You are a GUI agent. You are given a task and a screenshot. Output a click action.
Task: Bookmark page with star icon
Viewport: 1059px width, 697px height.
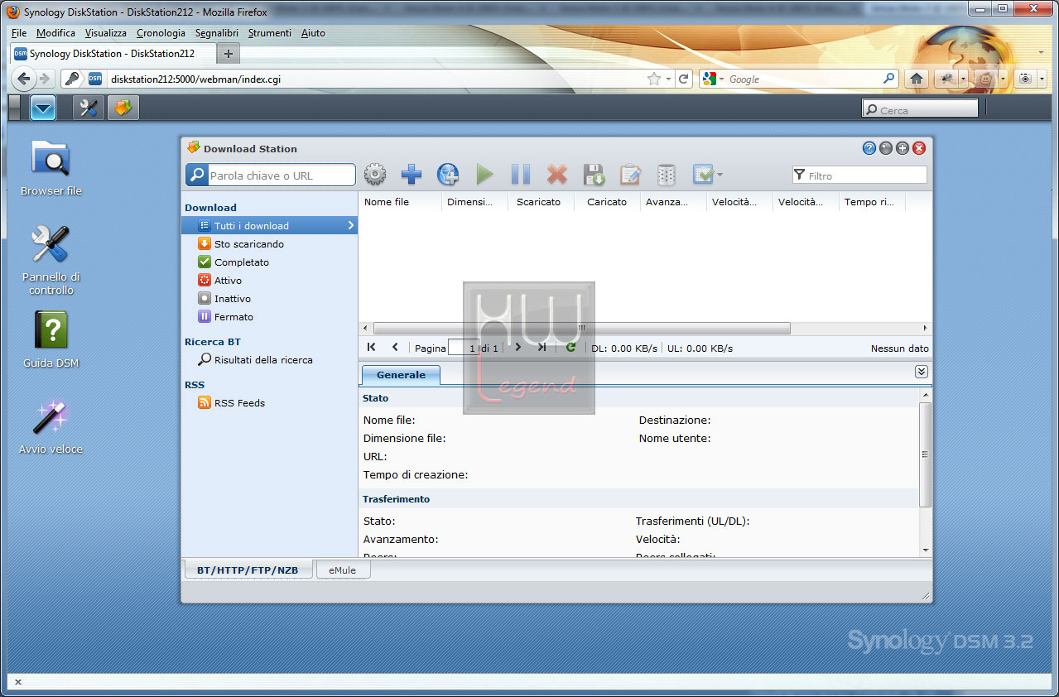click(654, 79)
